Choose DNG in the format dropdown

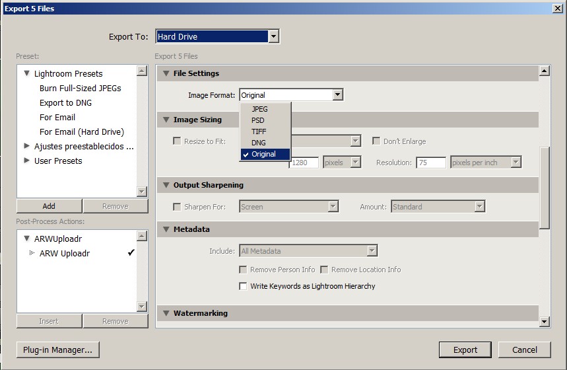click(259, 143)
